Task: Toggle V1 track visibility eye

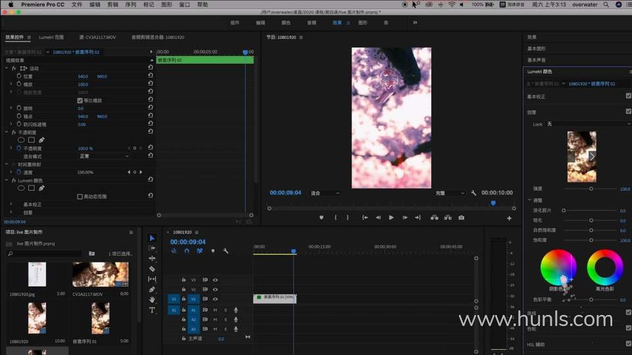Action: (x=215, y=299)
